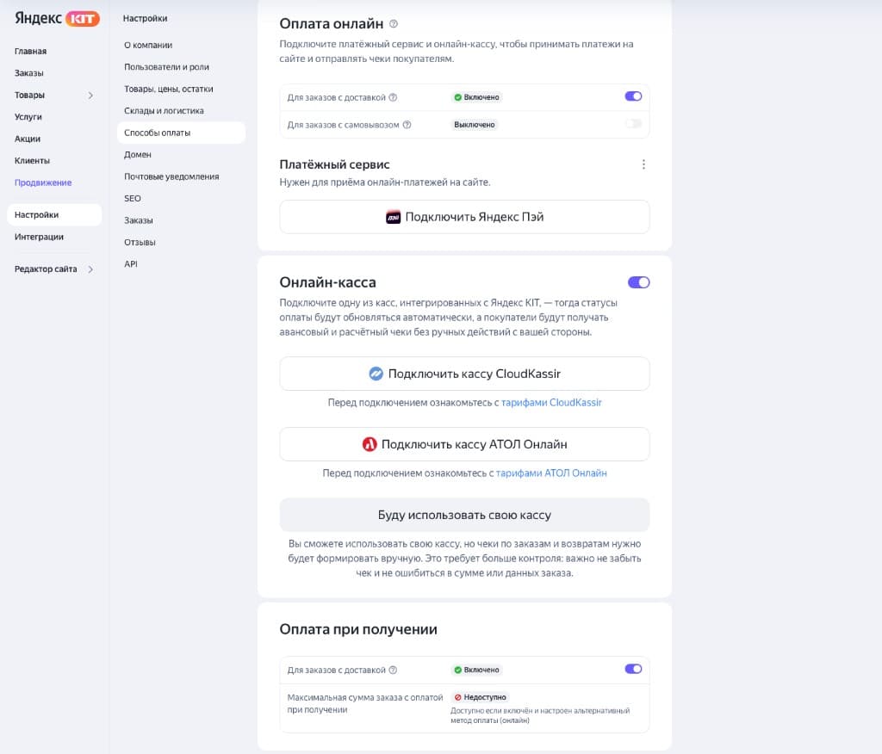
Task: Open help icon next to Оплата онлайн heading
Action: click(x=394, y=23)
